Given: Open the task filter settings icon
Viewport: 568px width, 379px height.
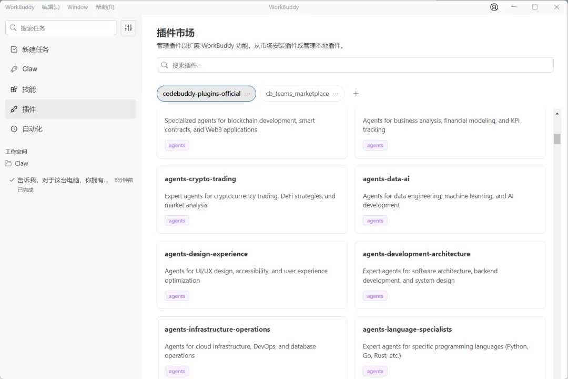Looking at the screenshot, I should tap(128, 27).
